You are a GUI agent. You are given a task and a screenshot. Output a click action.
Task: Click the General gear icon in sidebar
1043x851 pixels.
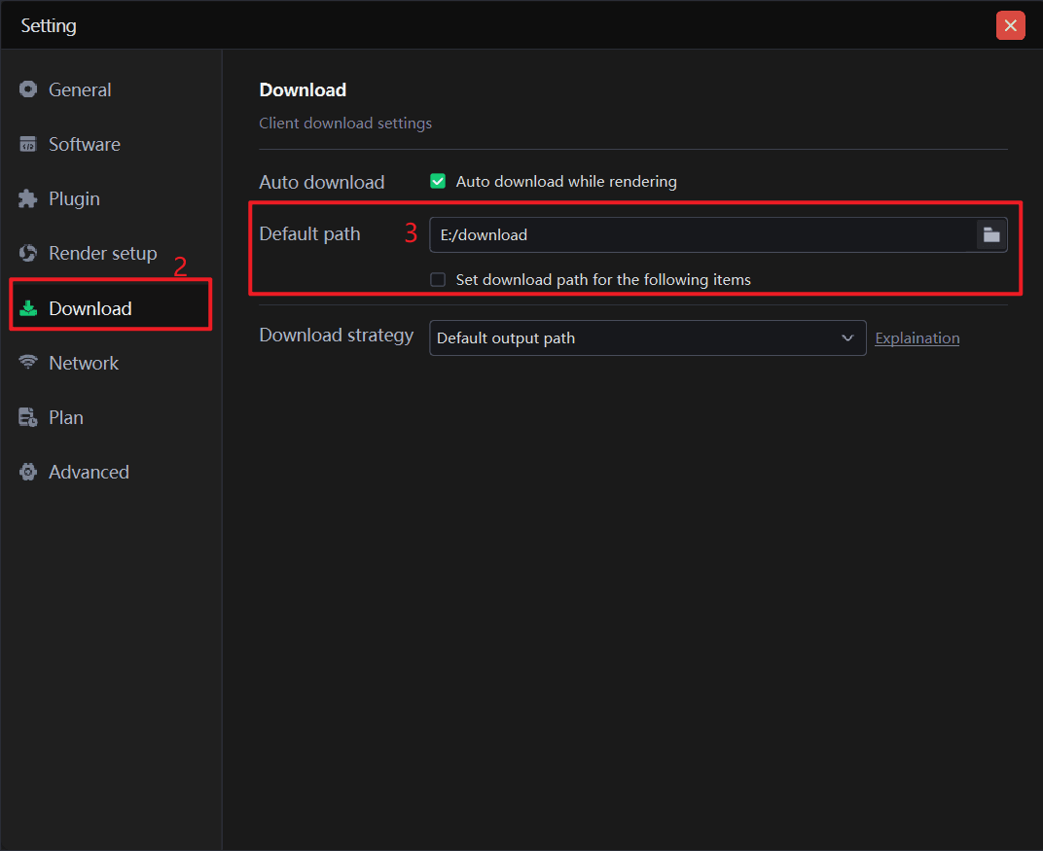click(x=28, y=89)
